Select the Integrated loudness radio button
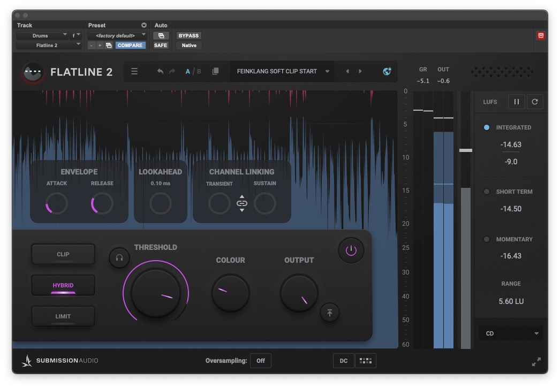 click(x=487, y=127)
